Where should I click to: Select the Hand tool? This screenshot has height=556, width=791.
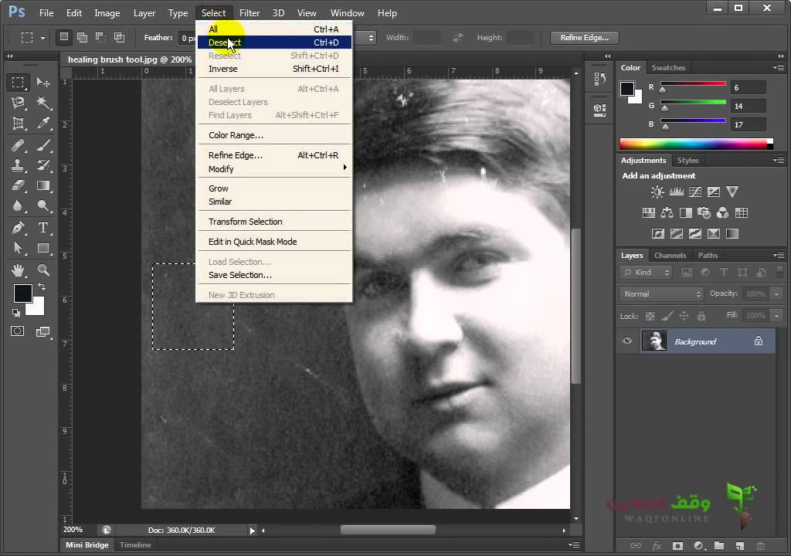(x=19, y=270)
